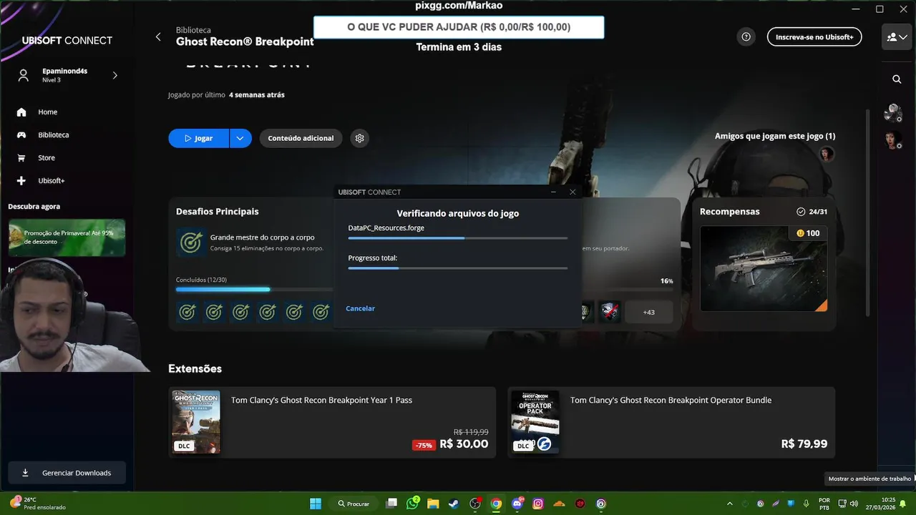Click the DataPC_Resources.forge progress bar
The height and width of the screenshot is (515, 916).
pyautogui.click(x=458, y=238)
